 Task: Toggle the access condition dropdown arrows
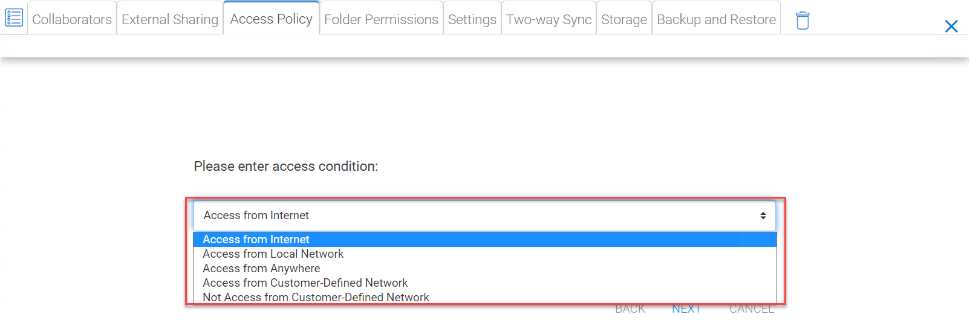(763, 215)
